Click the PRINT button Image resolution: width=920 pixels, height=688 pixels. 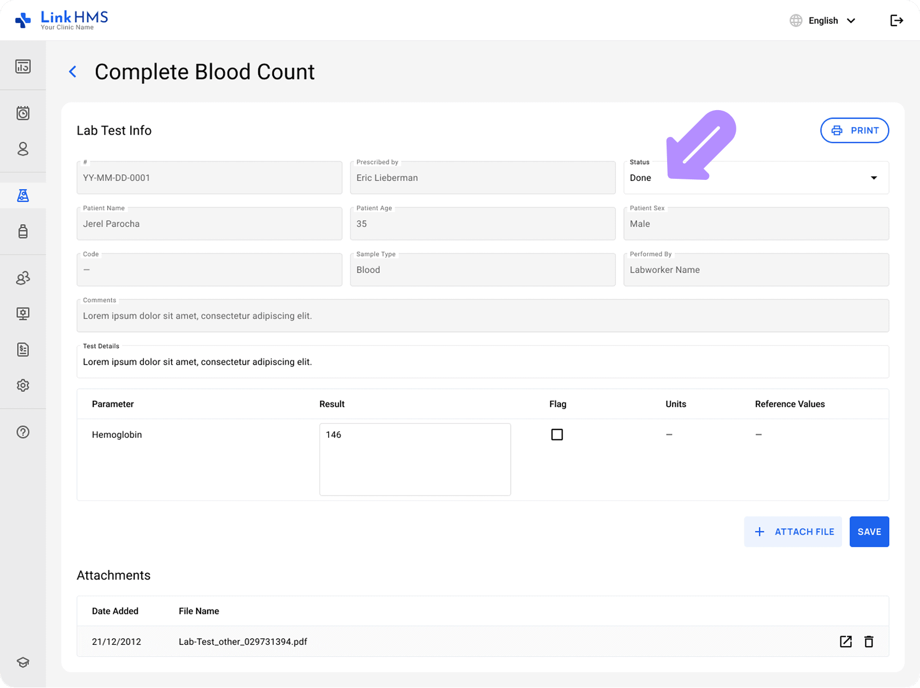tap(854, 130)
